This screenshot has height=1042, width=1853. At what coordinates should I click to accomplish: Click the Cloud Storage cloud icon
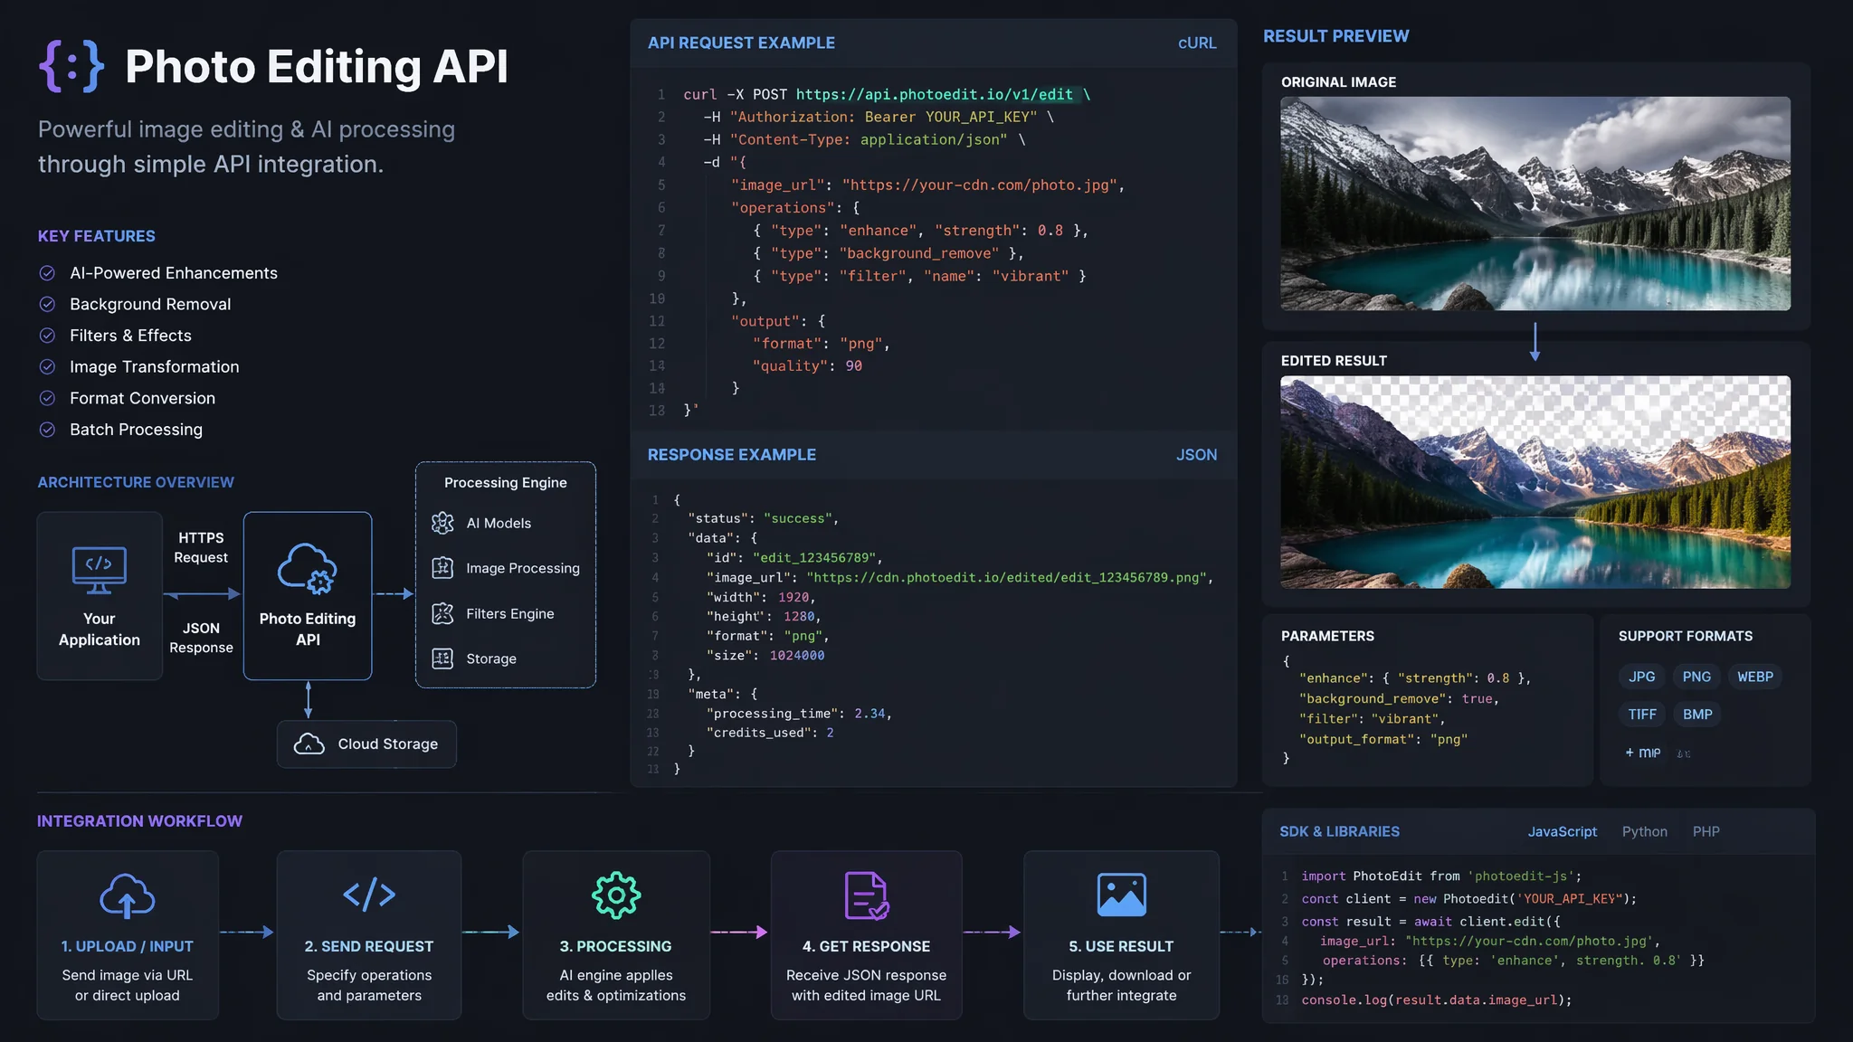point(309,744)
